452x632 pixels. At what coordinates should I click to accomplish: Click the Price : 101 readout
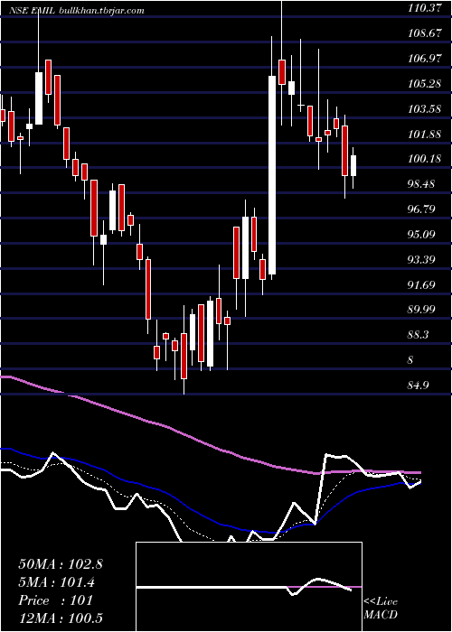pyautogui.click(x=56, y=600)
